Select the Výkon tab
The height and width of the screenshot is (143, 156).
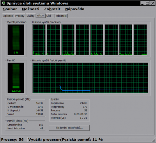click(40, 16)
